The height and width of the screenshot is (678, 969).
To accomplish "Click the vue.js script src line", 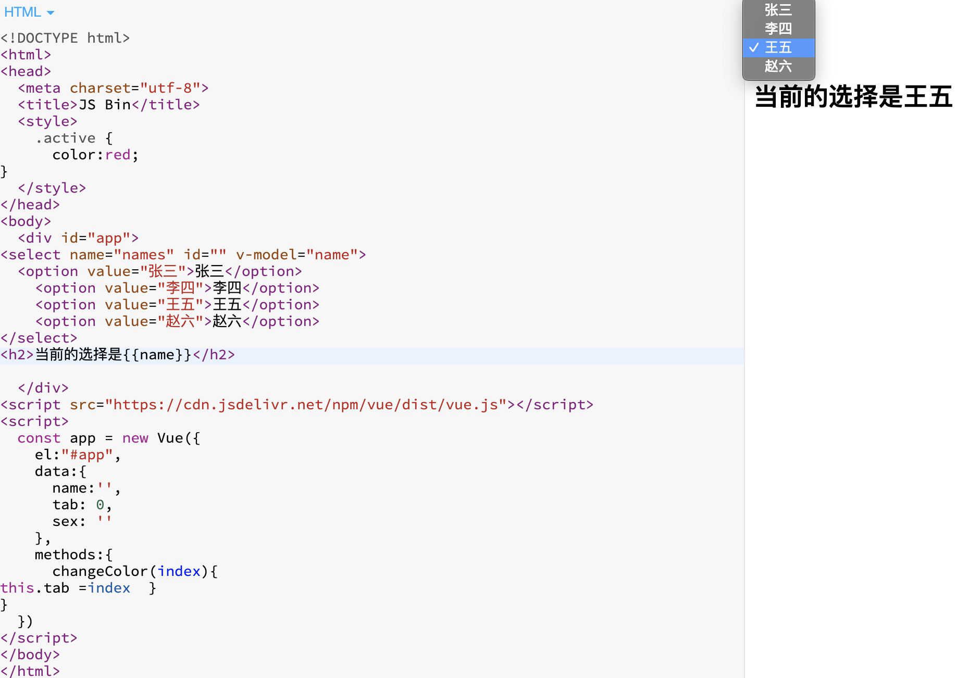I will point(297,405).
